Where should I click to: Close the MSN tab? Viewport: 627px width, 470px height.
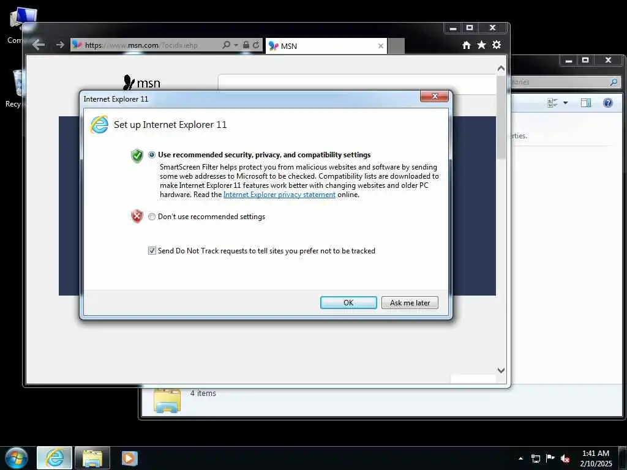point(381,46)
